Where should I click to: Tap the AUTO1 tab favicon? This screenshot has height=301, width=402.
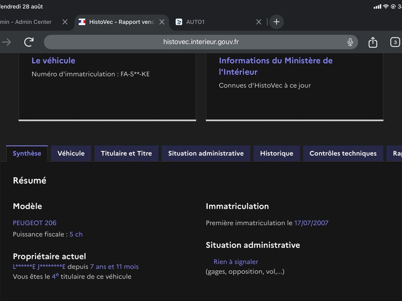179,22
